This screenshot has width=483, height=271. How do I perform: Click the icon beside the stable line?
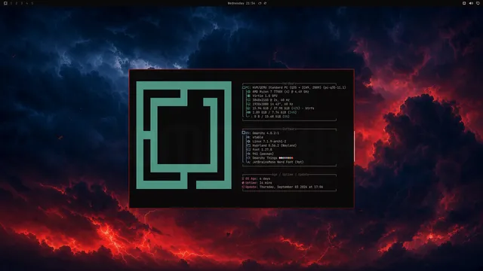pyautogui.click(x=248, y=137)
